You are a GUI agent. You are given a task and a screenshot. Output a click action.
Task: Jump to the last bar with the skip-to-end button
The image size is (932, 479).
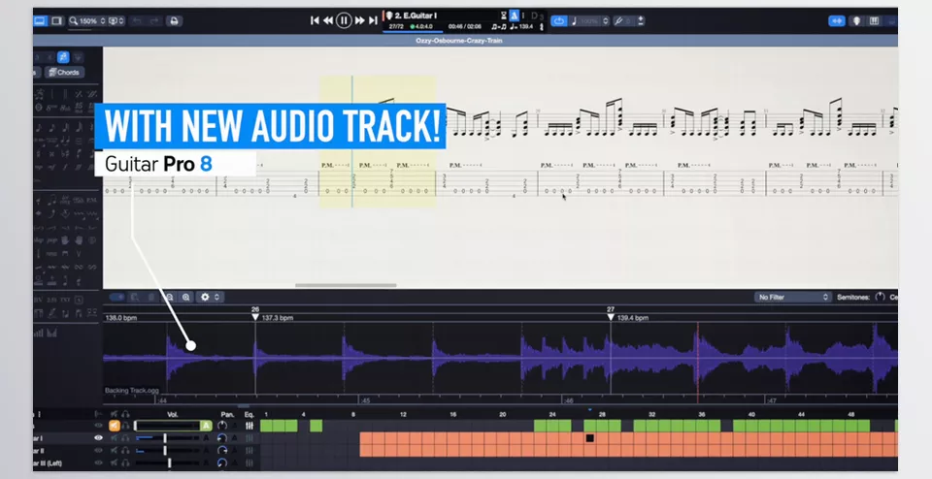[x=373, y=20]
